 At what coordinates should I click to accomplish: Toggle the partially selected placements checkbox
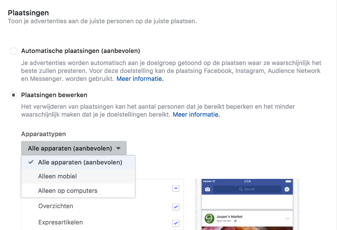coord(176,188)
